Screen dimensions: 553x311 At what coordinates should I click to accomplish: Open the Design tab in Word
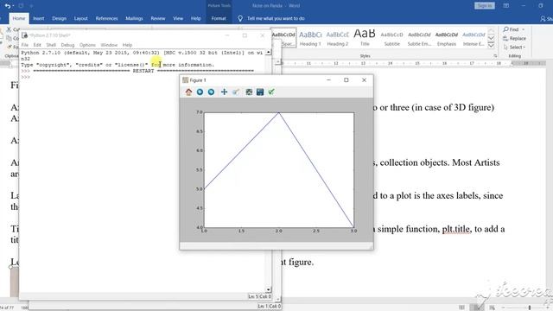(60, 18)
